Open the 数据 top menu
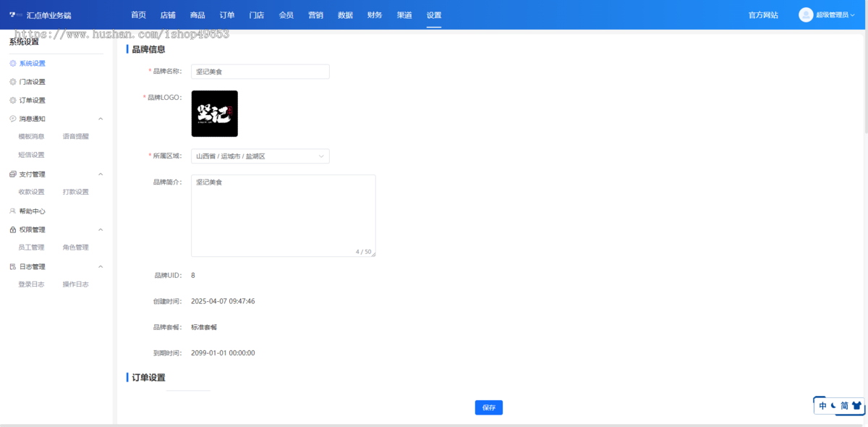868x427 pixels. pyautogui.click(x=345, y=15)
